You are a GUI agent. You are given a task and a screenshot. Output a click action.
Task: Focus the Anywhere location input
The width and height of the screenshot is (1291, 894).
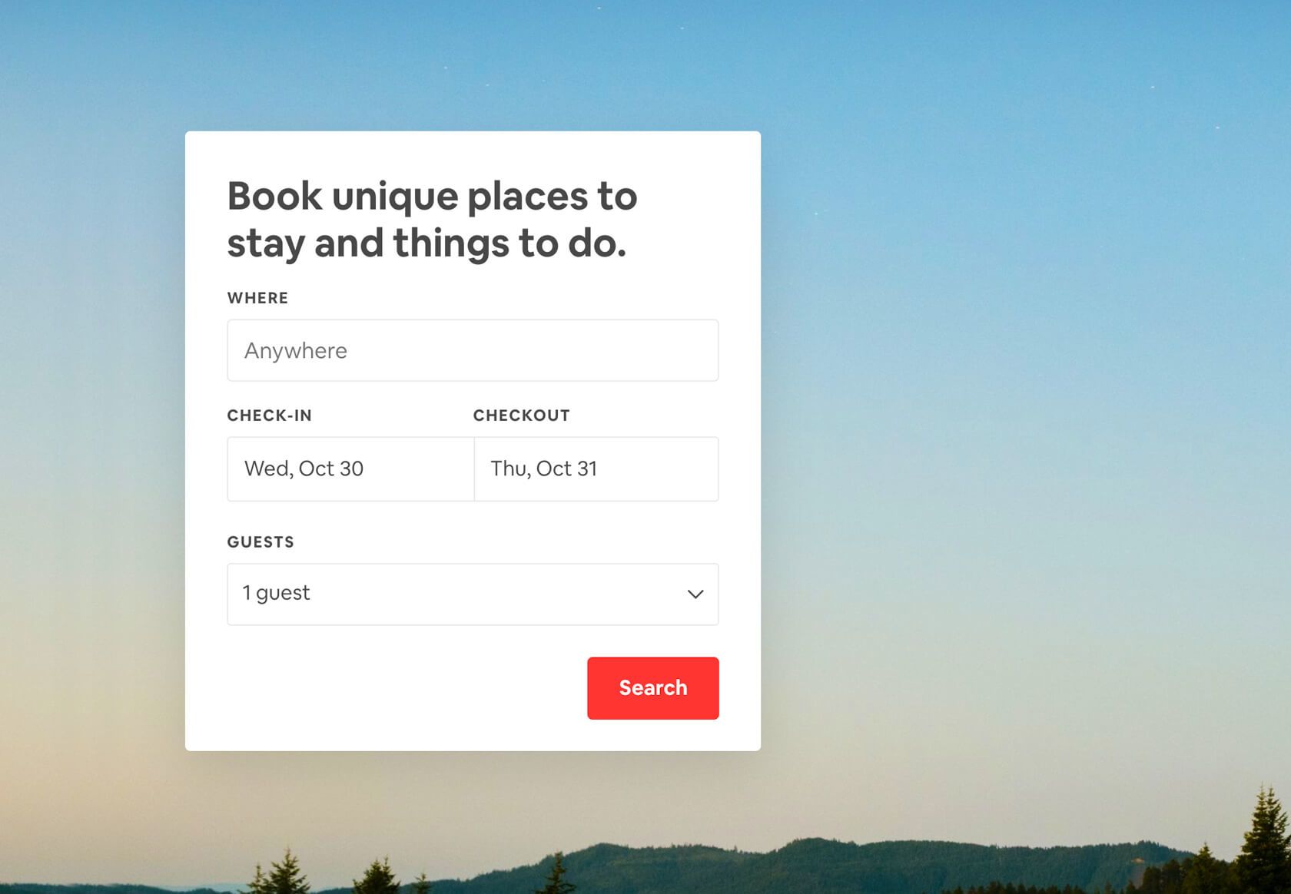click(x=473, y=350)
